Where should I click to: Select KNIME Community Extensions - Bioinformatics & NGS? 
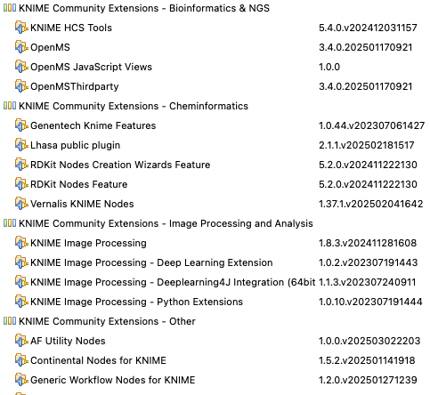click(144, 8)
